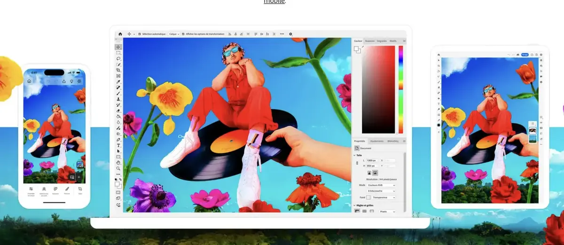Switch to the Propriétés tab
Viewport: 564px width, 245px height.
(x=360, y=141)
